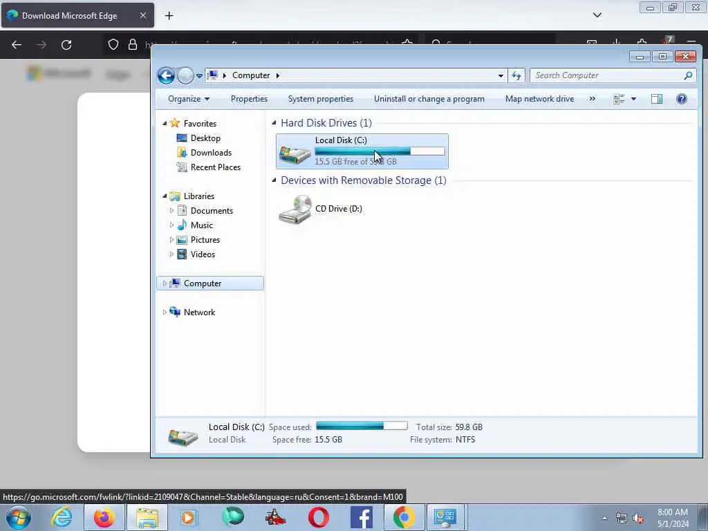The image size is (708, 531).
Task: Open Desktop from Favorites
Action: pos(205,138)
